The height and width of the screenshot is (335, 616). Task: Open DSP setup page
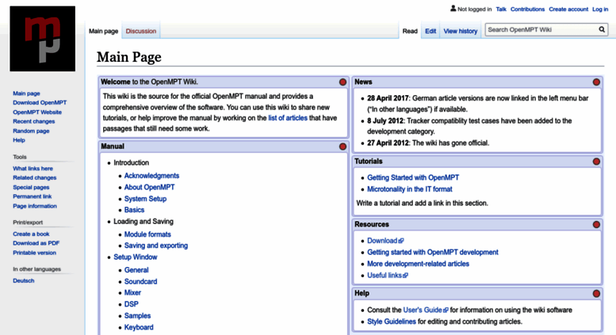click(132, 304)
